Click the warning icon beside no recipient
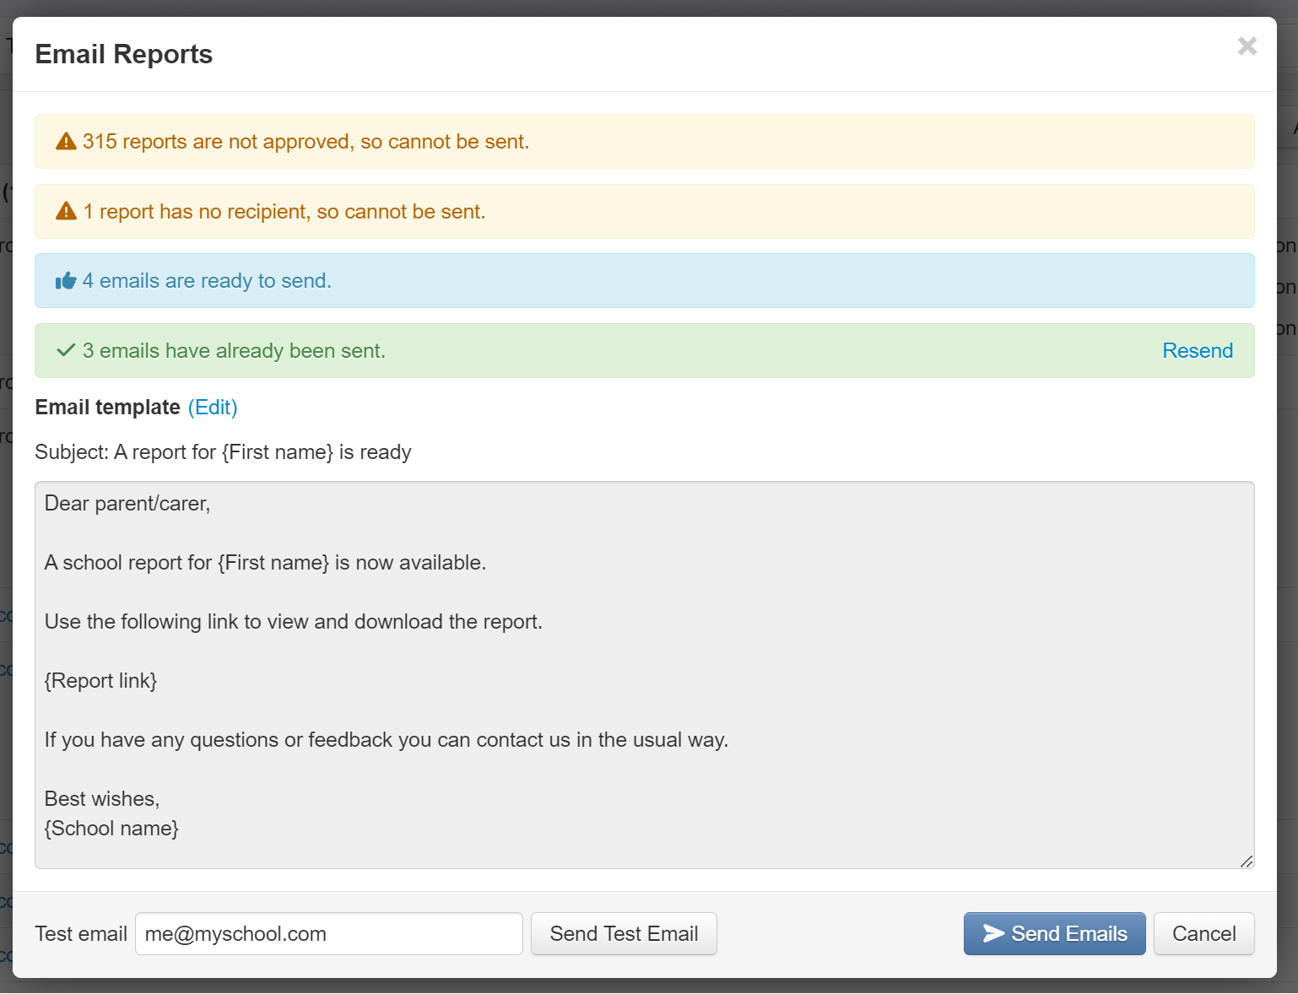 tap(66, 211)
